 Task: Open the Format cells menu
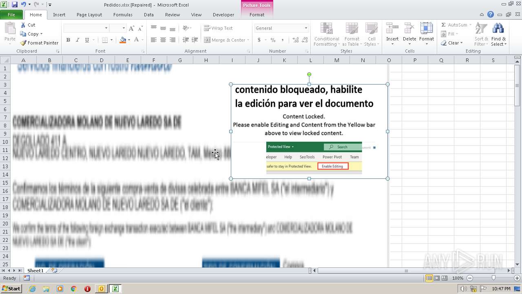(426, 34)
